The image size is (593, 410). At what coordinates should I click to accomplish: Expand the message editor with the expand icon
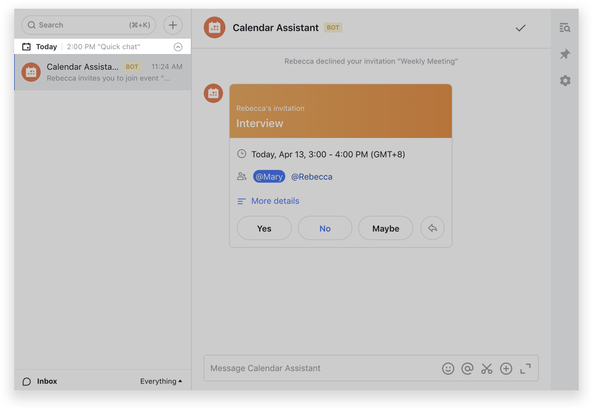tap(525, 369)
